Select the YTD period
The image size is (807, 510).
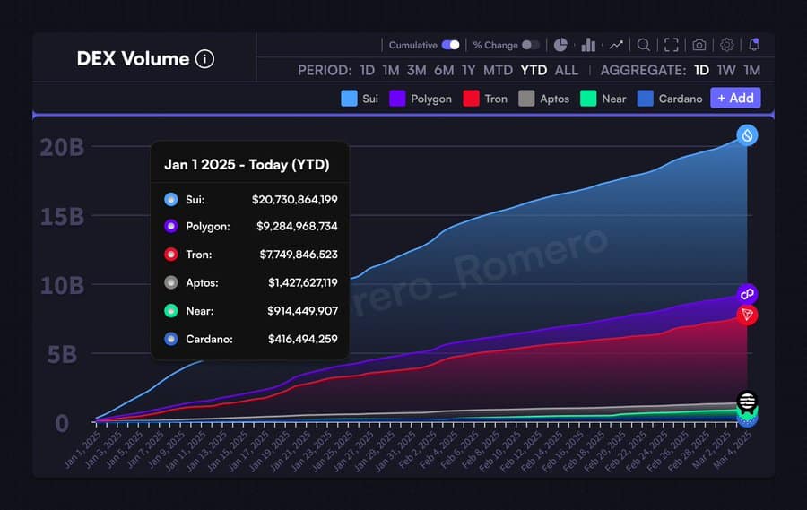pos(534,70)
